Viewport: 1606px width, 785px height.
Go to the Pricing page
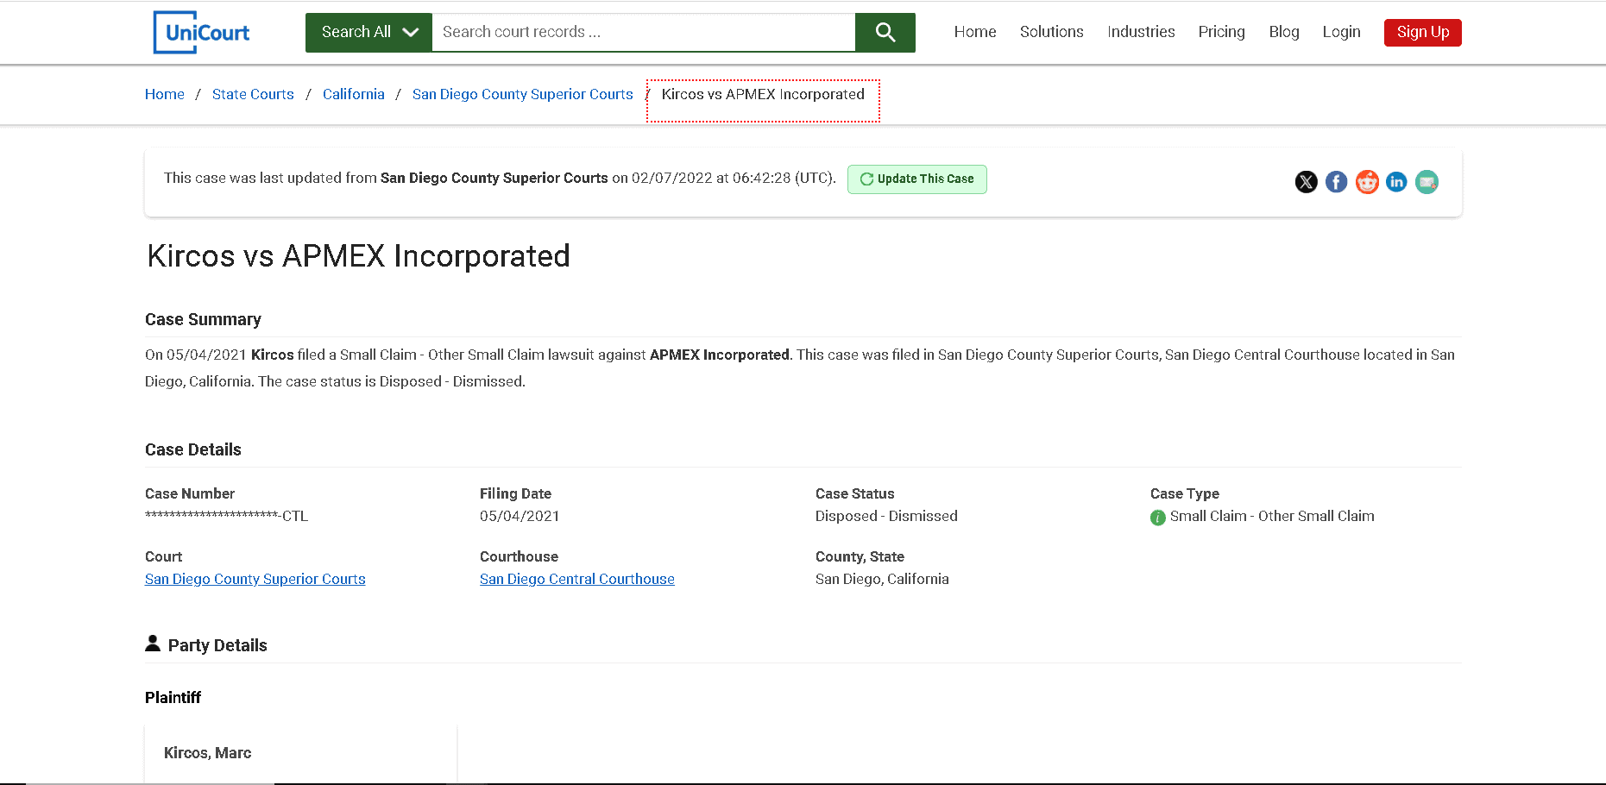(1221, 32)
